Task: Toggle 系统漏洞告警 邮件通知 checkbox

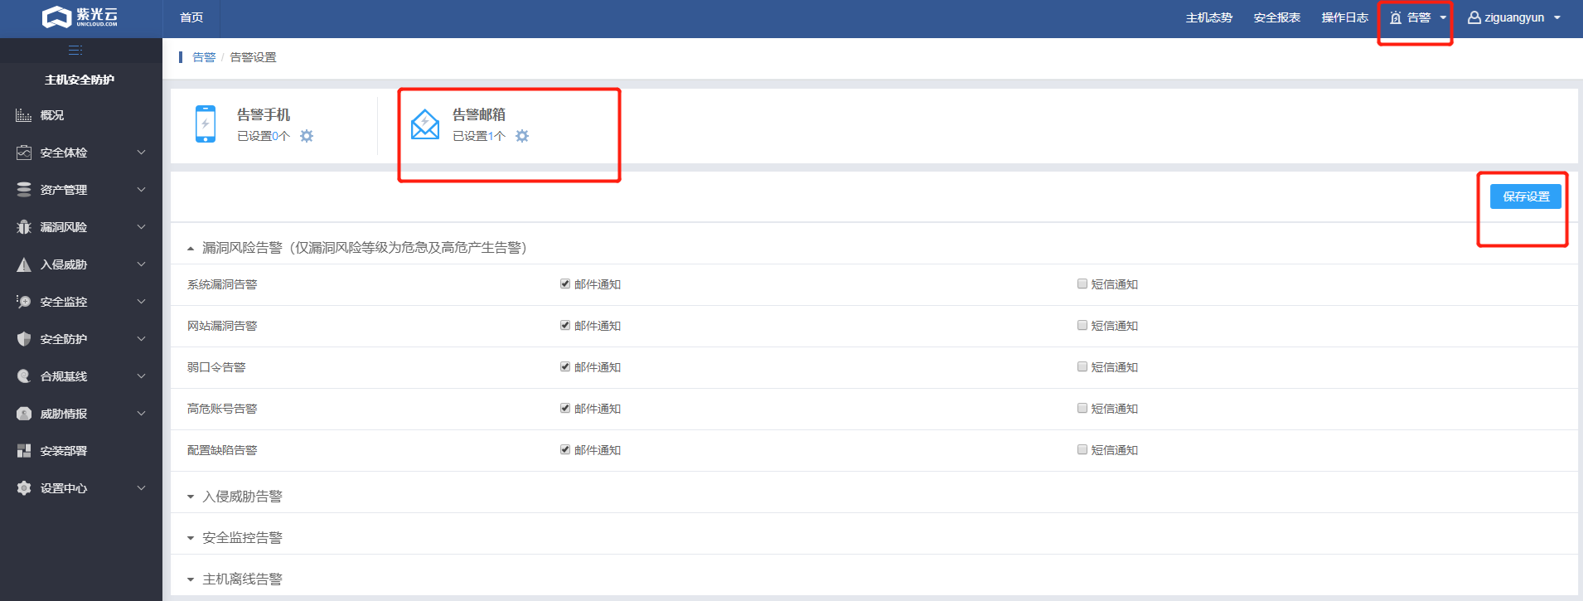Action: 565,284
